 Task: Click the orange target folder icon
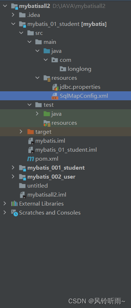pos(31,132)
